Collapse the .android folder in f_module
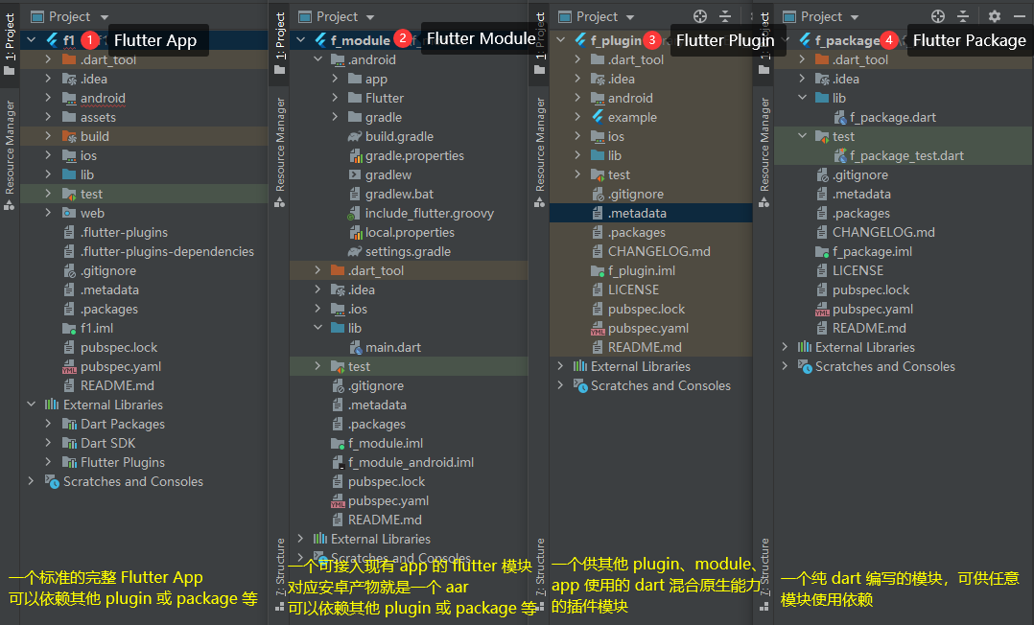The image size is (1034, 625). [x=317, y=59]
